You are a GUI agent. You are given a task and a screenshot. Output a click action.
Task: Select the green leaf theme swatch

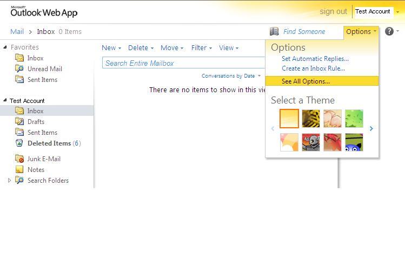click(354, 119)
